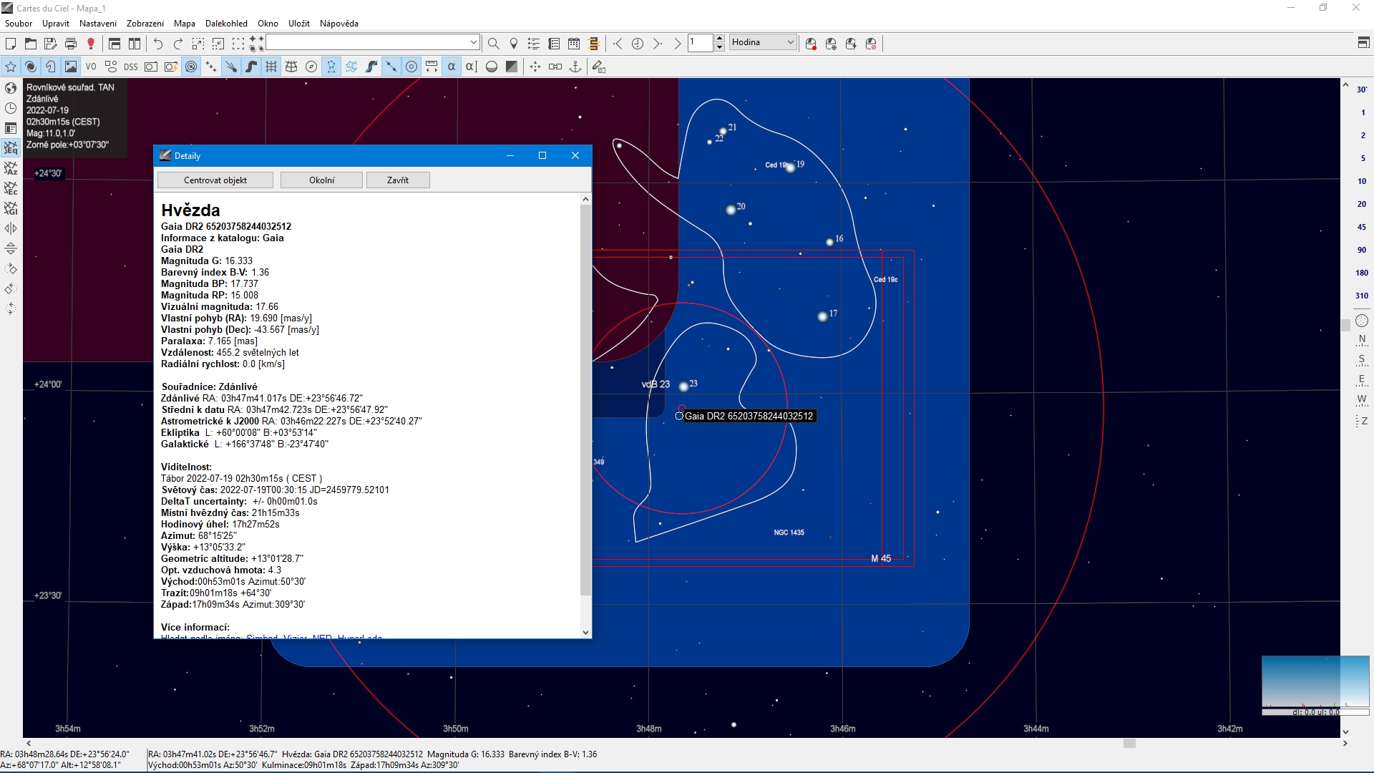The image size is (1374, 773).
Task: Increase the time step spinner value
Action: click(x=720, y=39)
